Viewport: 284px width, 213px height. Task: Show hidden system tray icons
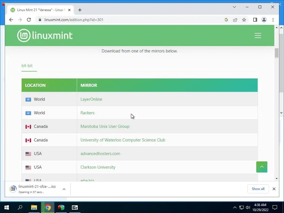(x=235, y=207)
